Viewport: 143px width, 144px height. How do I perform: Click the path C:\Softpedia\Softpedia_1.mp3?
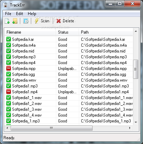[x=106, y=121]
